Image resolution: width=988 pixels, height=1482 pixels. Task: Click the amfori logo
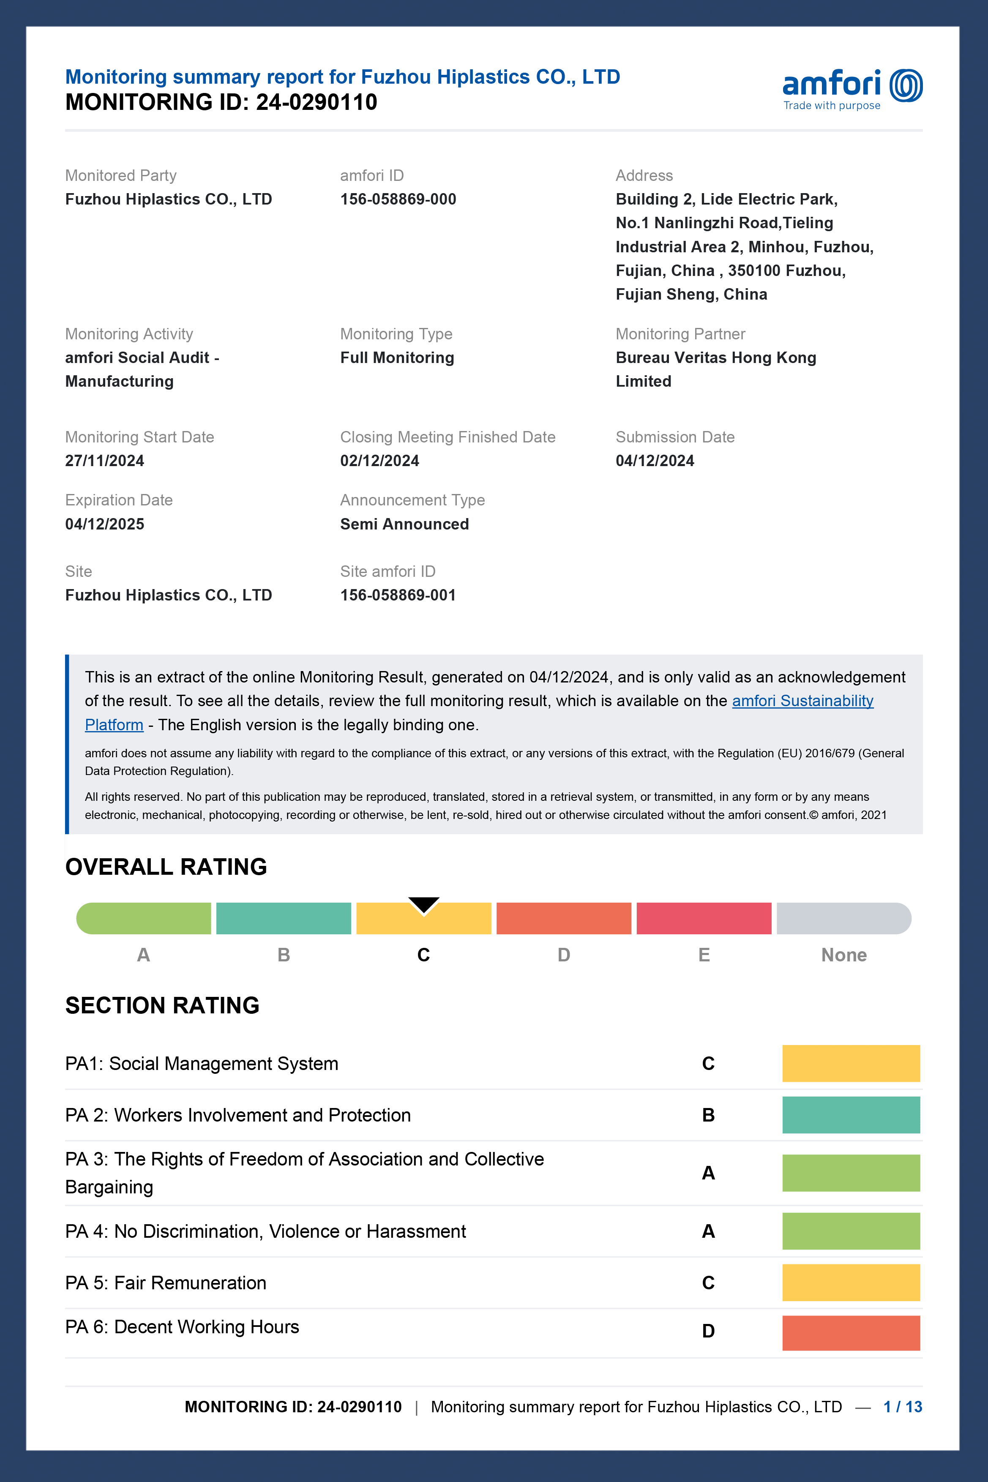[x=852, y=90]
